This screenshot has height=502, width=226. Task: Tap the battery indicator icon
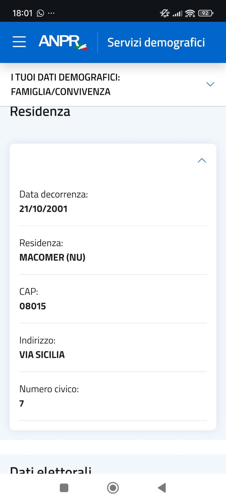point(206,13)
